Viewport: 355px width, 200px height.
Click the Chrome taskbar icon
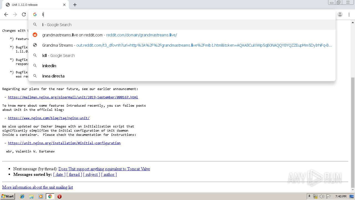[50, 196]
